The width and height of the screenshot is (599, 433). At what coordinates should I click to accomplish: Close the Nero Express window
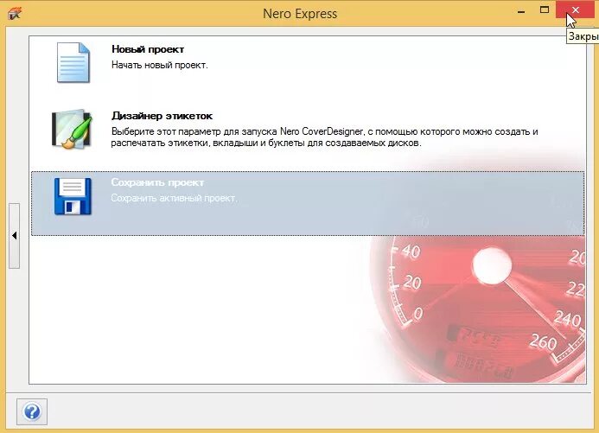point(576,10)
